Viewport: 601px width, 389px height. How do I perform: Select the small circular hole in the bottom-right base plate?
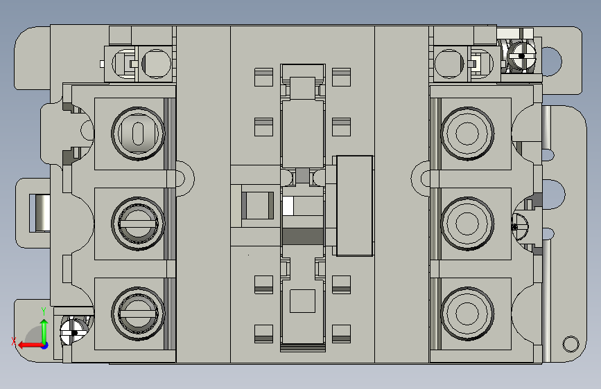click(570, 344)
